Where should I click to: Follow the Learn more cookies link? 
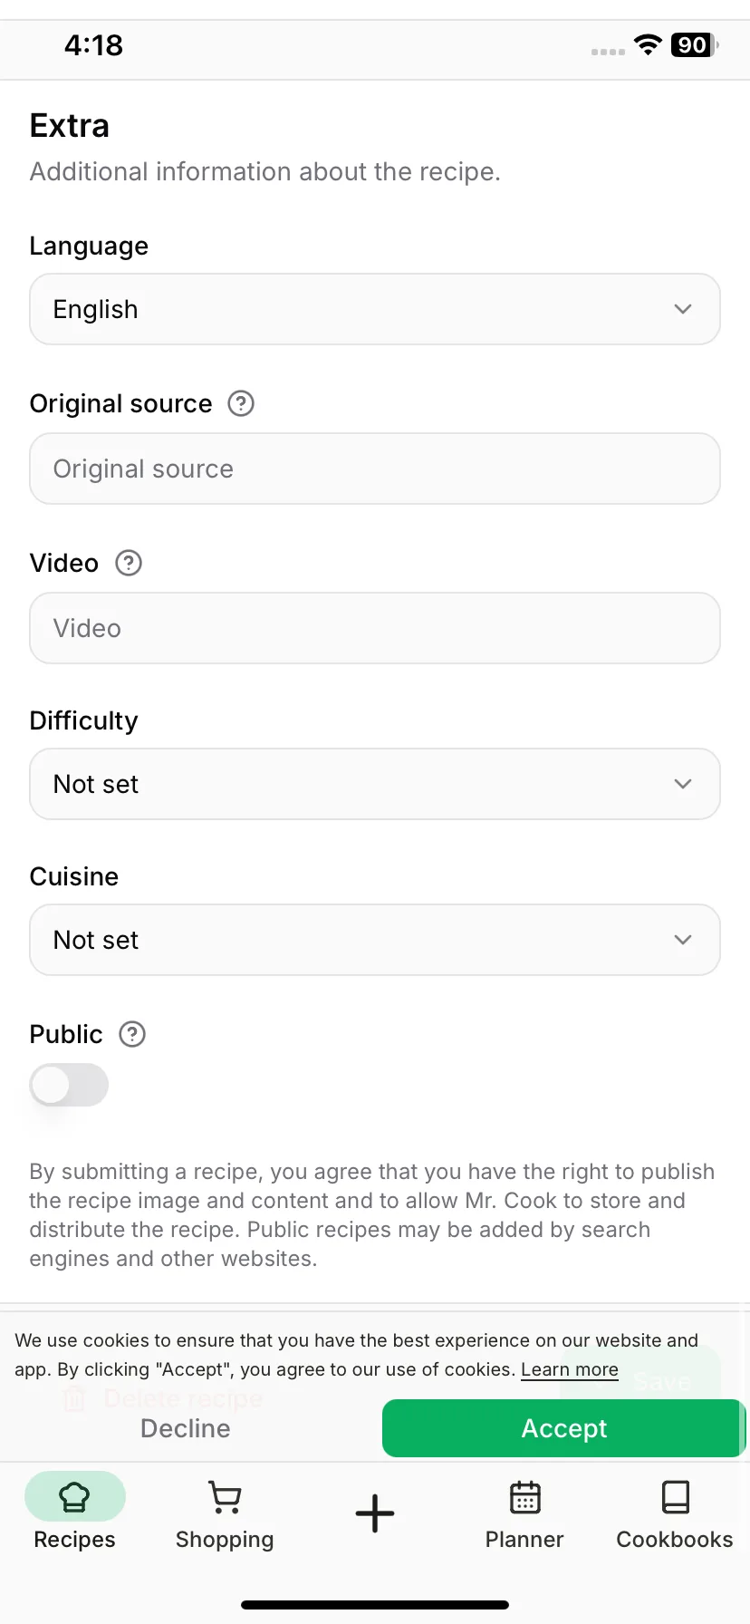point(570,1369)
